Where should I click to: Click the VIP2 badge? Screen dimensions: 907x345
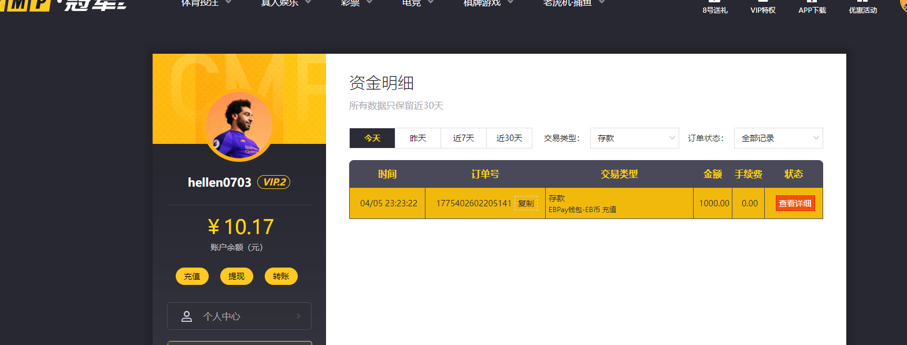pyautogui.click(x=273, y=182)
